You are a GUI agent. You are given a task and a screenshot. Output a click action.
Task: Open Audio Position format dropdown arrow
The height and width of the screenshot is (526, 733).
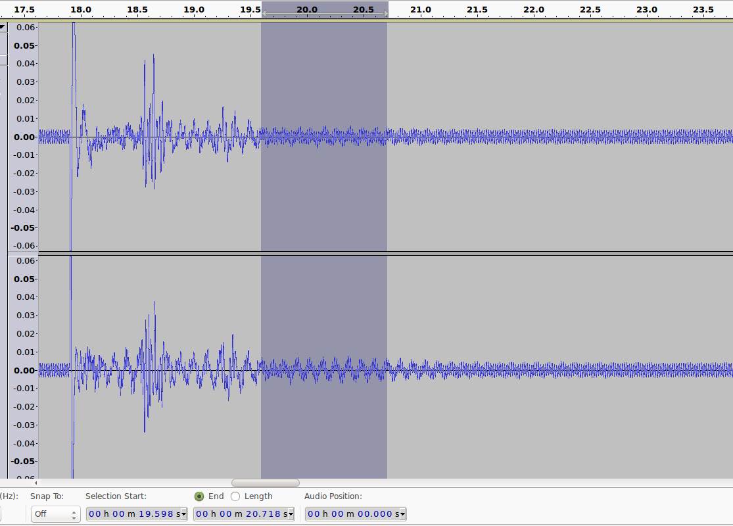402,514
